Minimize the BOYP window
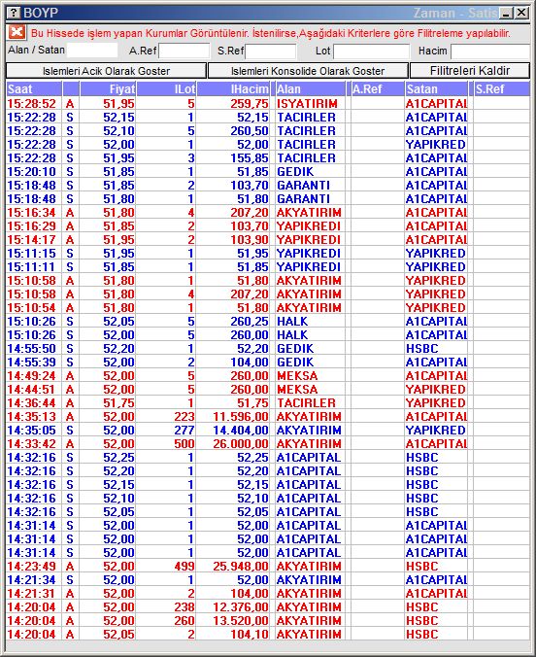The image size is (536, 657). [x=506, y=13]
